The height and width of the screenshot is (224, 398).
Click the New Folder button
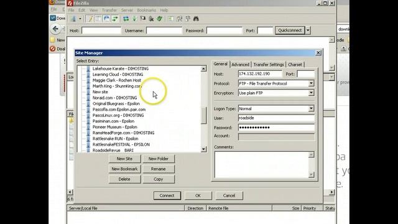[159, 159]
